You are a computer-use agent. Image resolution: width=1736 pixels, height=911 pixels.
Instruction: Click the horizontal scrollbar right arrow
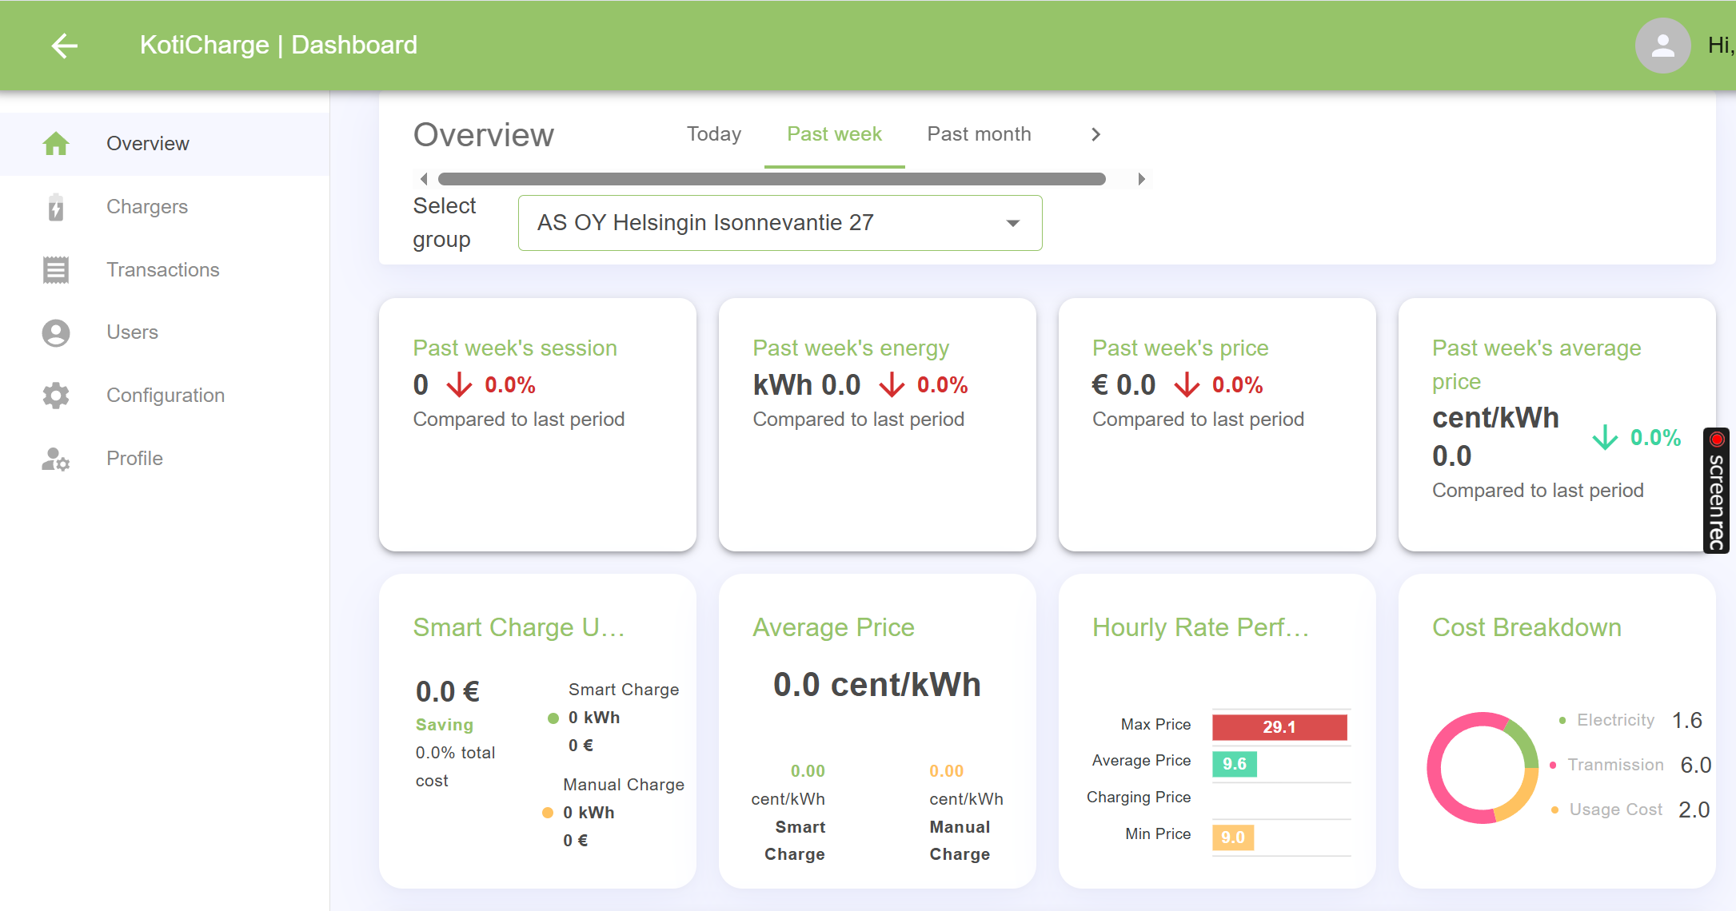click(1142, 179)
